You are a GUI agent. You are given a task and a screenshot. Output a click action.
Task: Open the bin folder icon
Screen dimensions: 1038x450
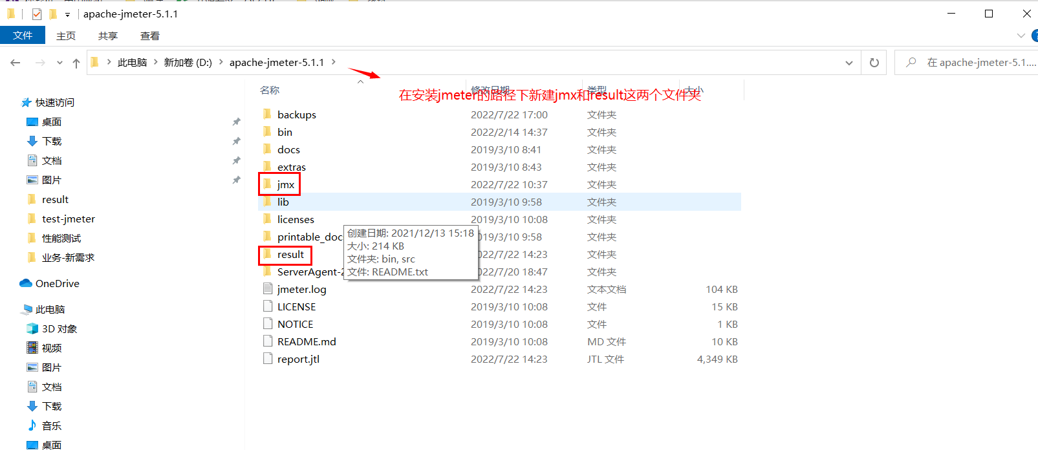tap(267, 132)
